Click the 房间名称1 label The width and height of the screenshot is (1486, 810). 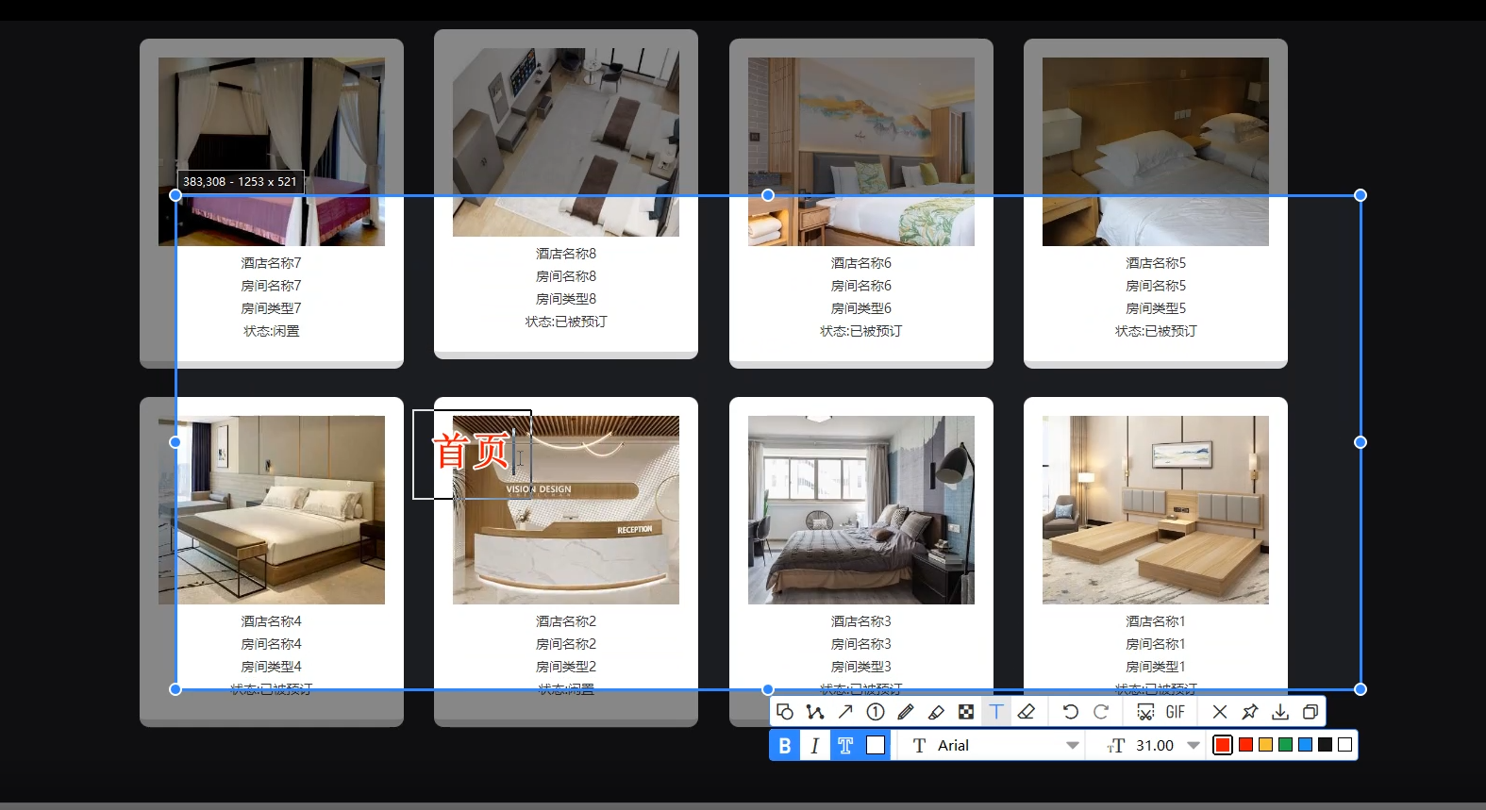pyautogui.click(x=1156, y=644)
